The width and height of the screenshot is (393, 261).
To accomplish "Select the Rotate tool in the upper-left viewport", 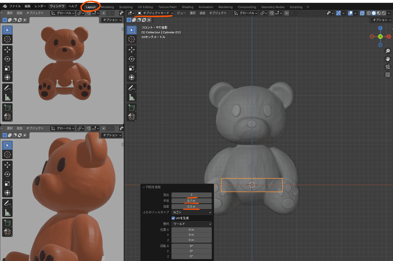I will [7, 59].
